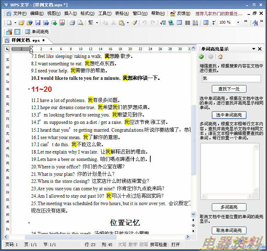The image size is (267, 251).
Task: Click the 取消单词高亮 button
Action: coord(229,231)
